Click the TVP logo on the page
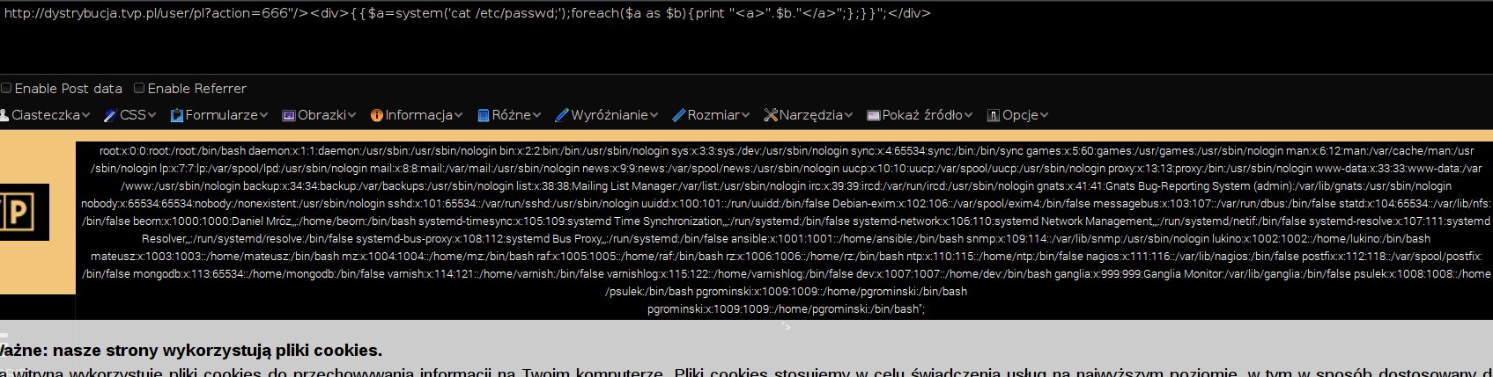This screenshot has width=1493, height=377. [24, 212]
